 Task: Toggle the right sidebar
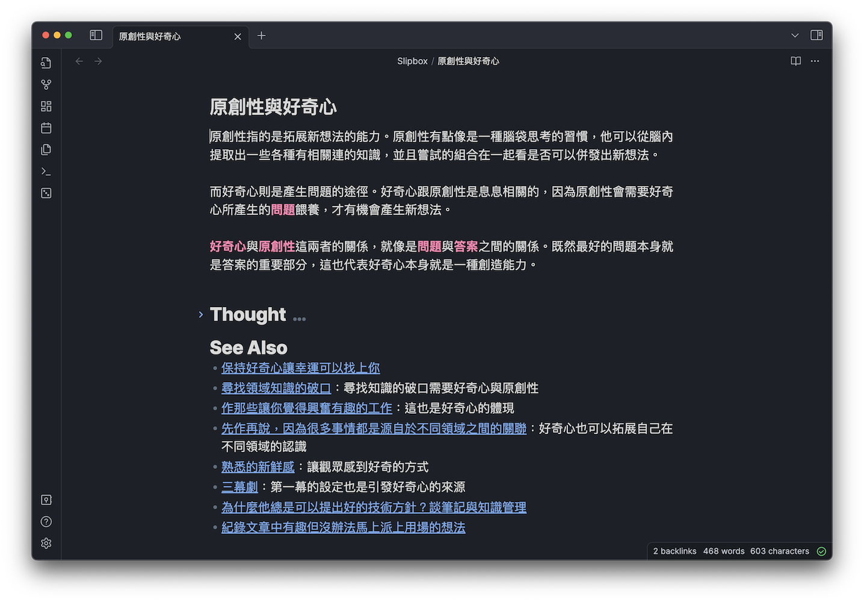tap(816, 36)
